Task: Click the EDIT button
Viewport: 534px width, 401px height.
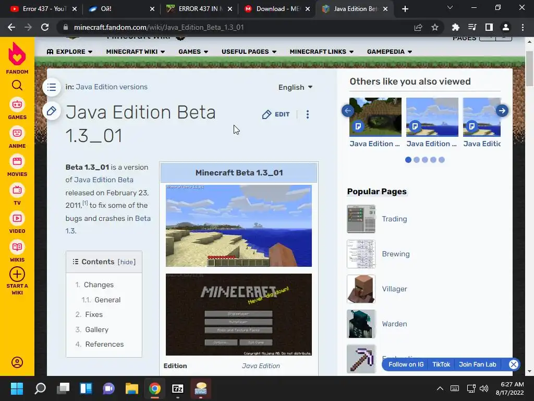Action: [x=276, y=114]
